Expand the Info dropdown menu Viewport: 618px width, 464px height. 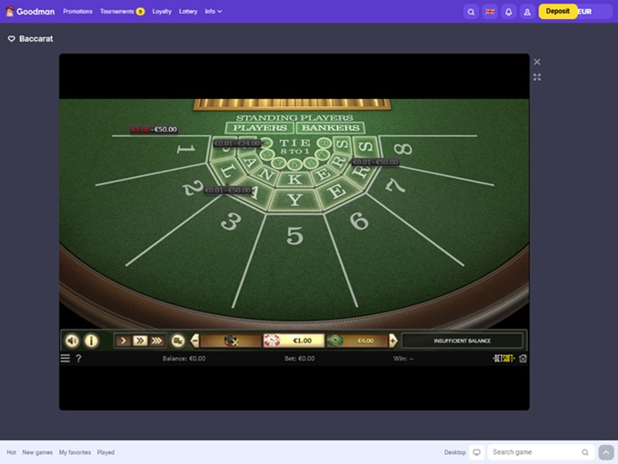(x=214, y=12)
